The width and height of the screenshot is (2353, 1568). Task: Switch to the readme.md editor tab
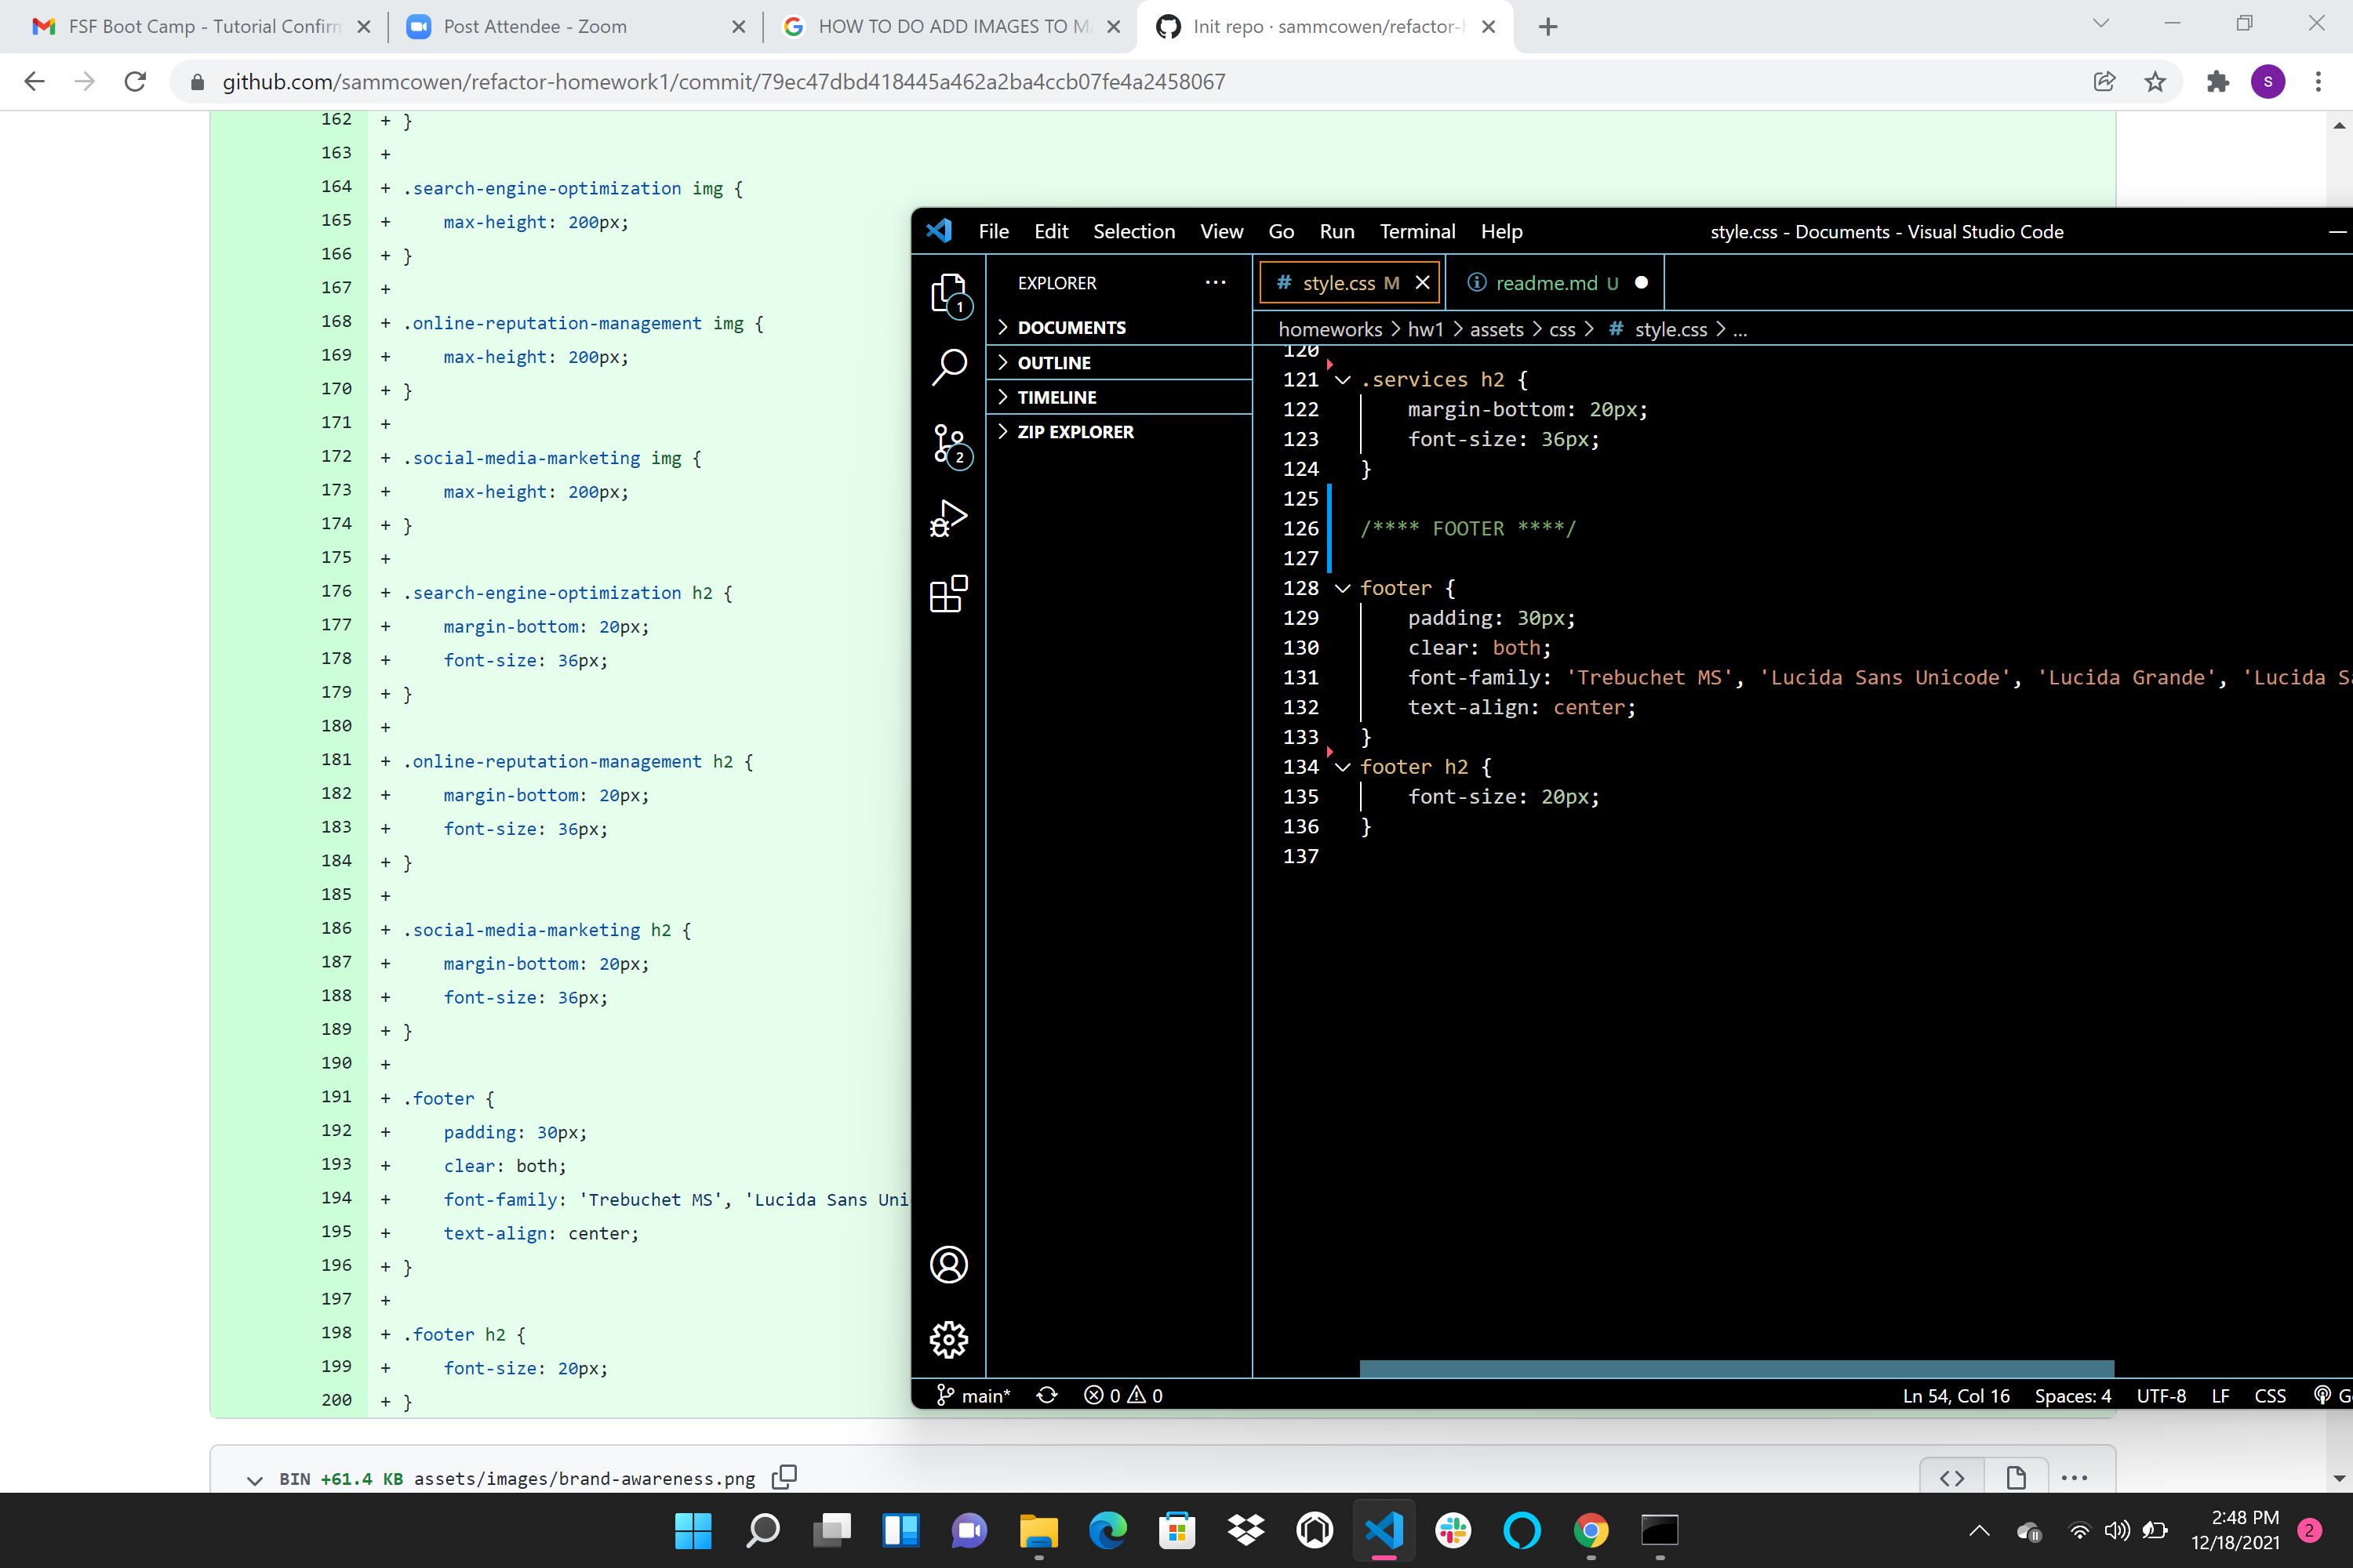pos(1555,283)
